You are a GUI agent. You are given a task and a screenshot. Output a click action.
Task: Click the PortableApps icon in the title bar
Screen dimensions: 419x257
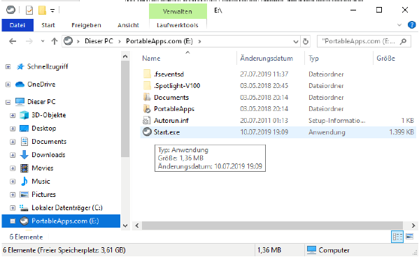[x=10, y=10]
